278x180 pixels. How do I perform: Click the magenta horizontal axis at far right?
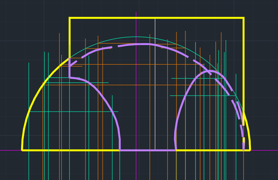(x=264, y=150)
